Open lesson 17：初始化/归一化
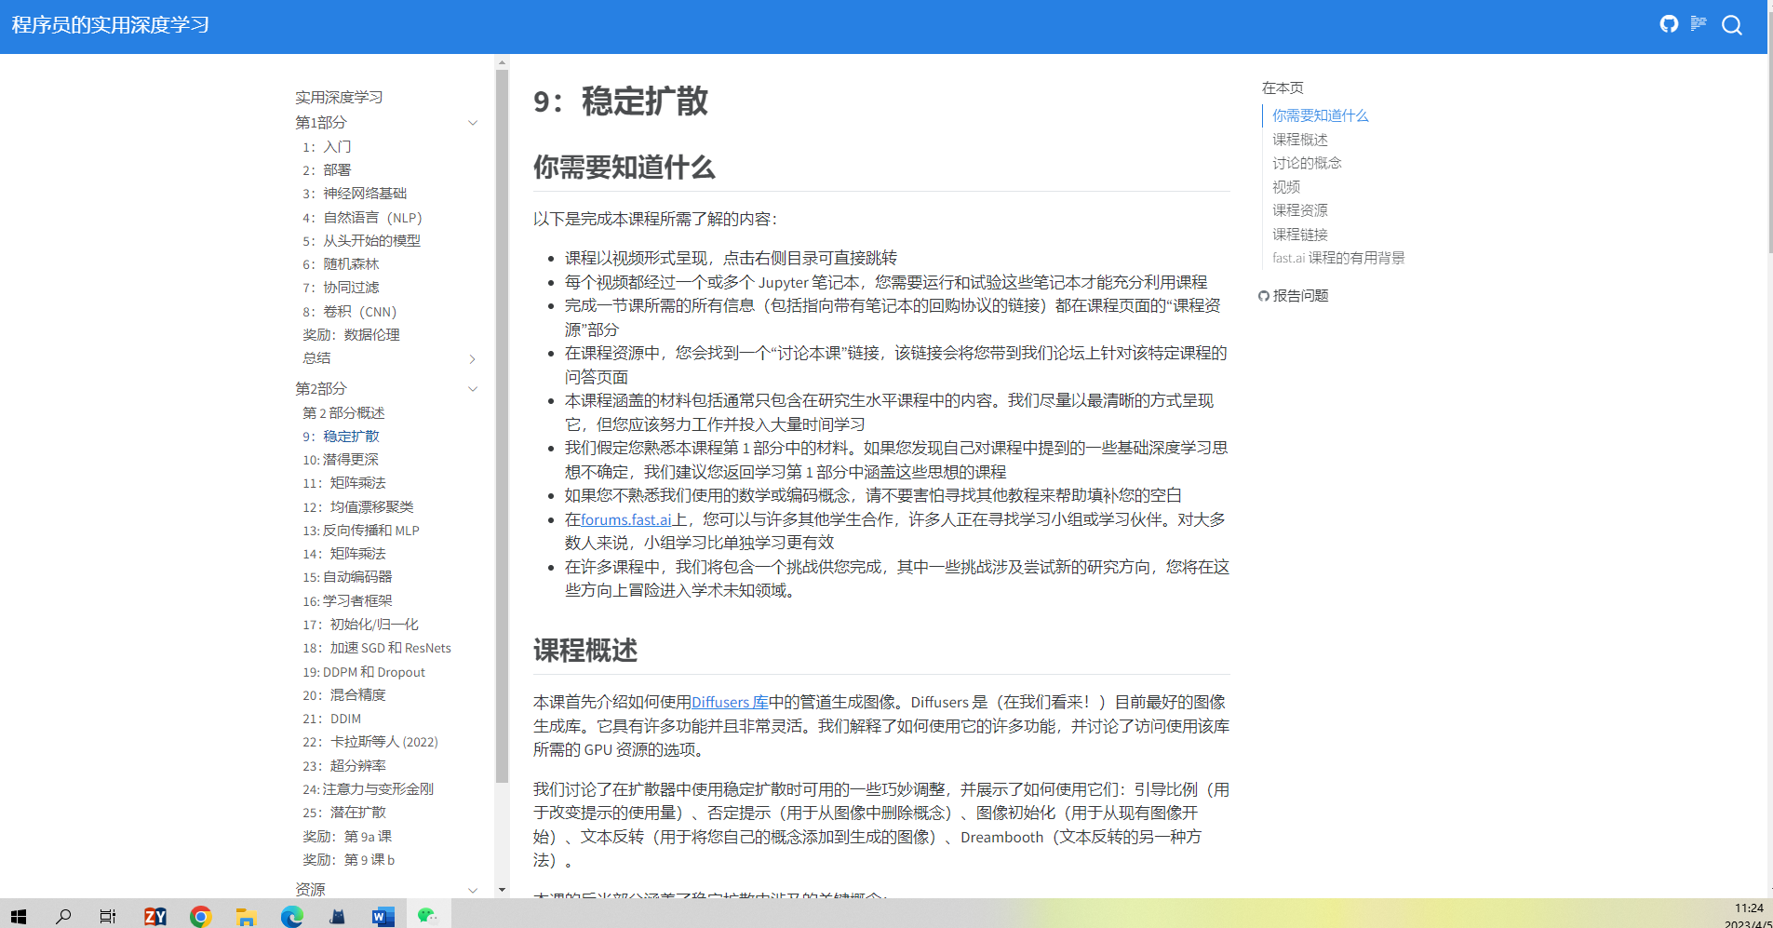The height and width of the screenshot is (928, 1773). coord(360,625)
